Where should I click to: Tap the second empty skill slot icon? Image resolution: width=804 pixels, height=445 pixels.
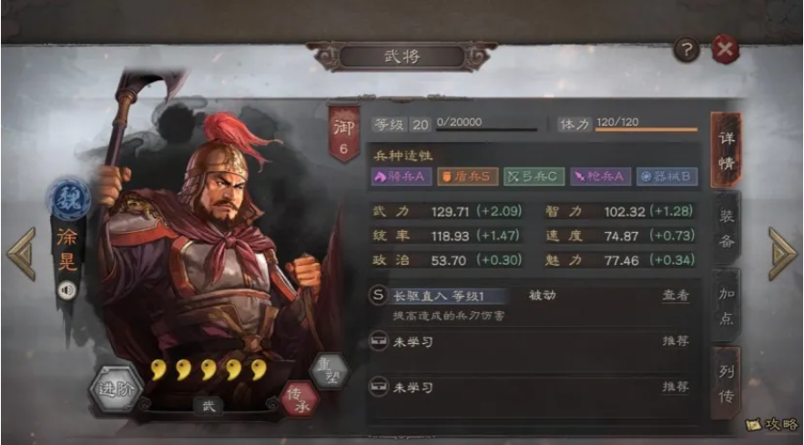[x=378, y=387]
